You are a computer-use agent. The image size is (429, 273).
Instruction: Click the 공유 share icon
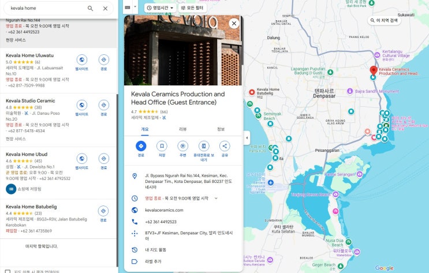click(x=225, y=146)
